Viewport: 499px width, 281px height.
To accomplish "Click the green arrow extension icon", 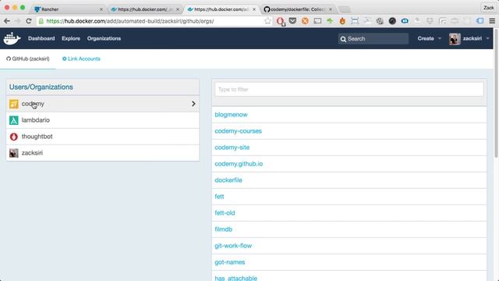I will click(x=330, y=21).
